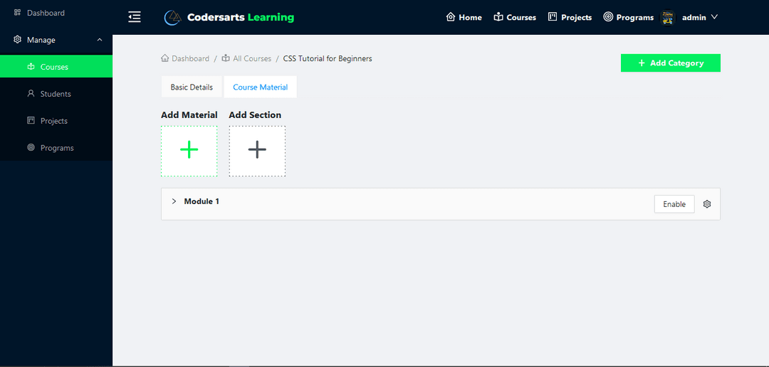Open Module 1 settings gear icon
Screen dimensions: 769x367
[x=707, y=204]
